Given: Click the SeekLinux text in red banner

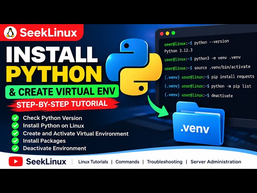Looking at the screenshot, I should point(48,33).
